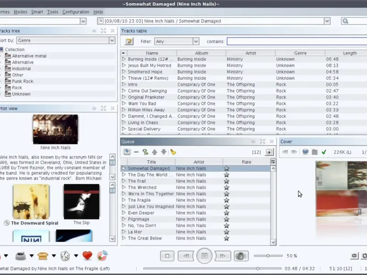Click the red heart favorites icon

[x=87, y=256]
